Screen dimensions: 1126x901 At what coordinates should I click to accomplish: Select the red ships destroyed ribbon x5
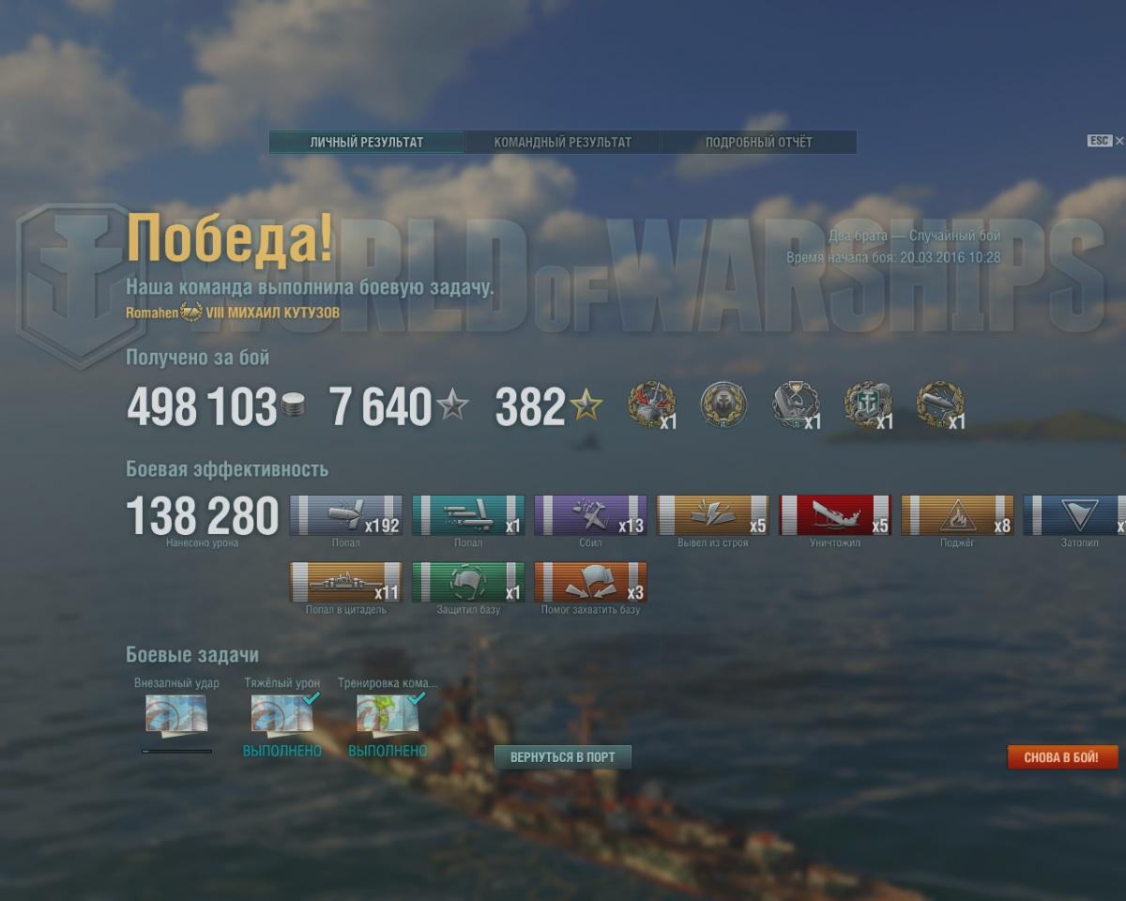click(835, 515)
